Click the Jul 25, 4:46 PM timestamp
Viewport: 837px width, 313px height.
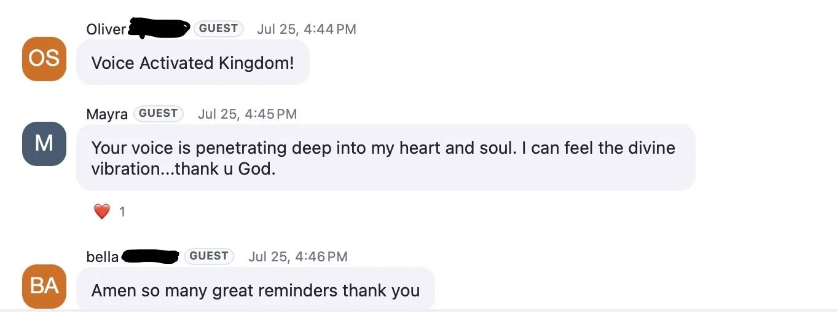click(x=298, y=256)
